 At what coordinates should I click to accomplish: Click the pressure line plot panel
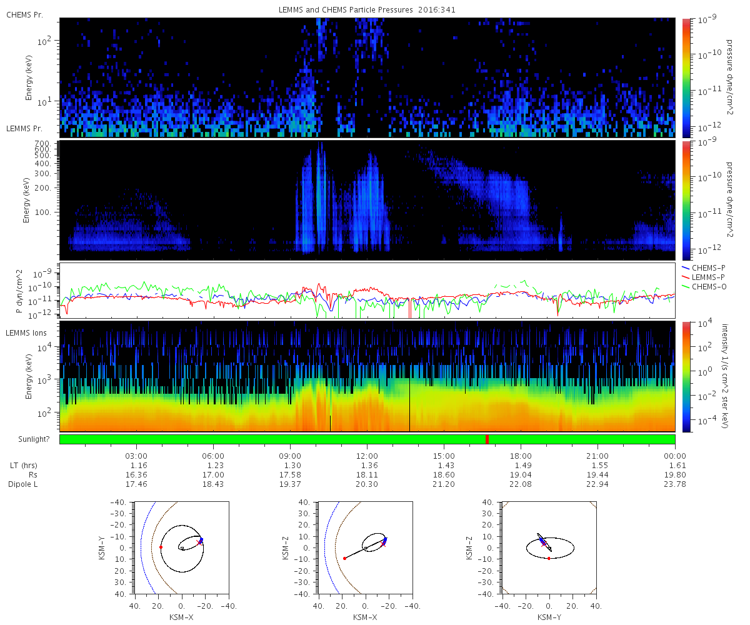click(x=367, y=291)
